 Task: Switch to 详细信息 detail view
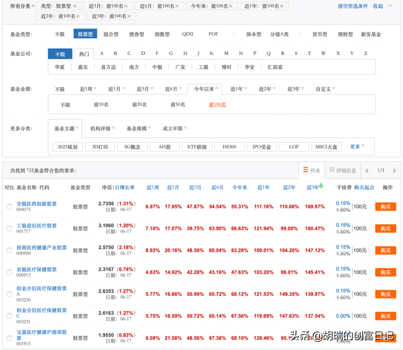[343, 170]
